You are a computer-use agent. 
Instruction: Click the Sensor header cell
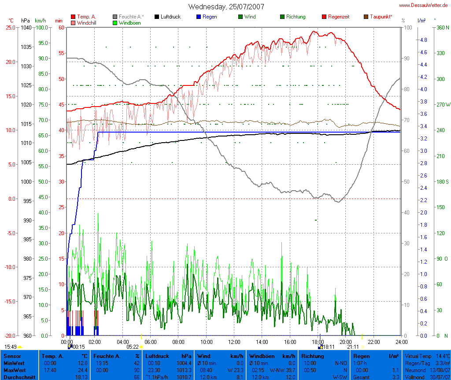pyautogui.click(x=12, y=356)
